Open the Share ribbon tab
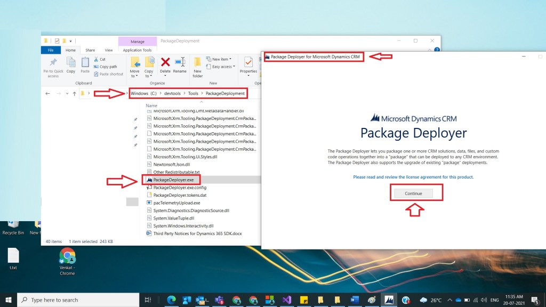 [90, 50]
